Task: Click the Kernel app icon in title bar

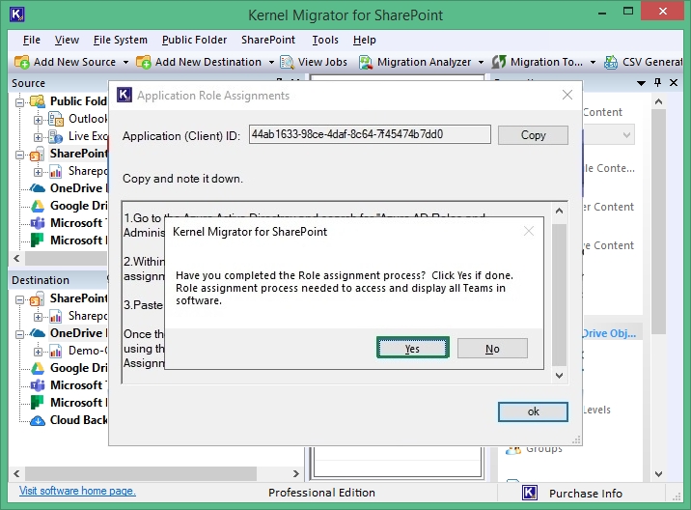Action: click(16, 14)
